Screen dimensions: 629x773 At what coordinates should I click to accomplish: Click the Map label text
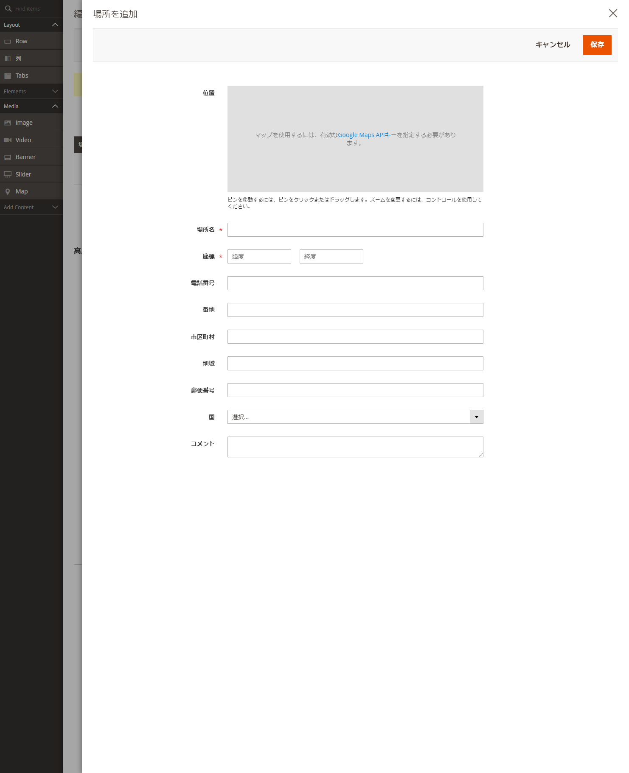(22, 191)
